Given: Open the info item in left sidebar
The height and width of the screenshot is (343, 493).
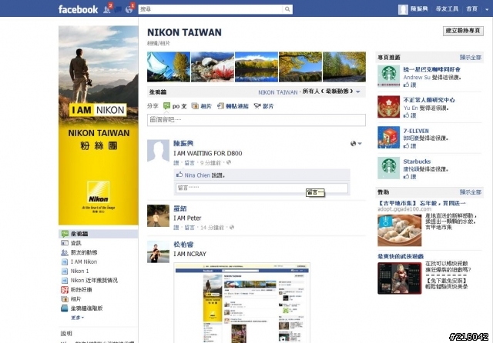Looking at the screenshot, I should tap(75, 243).
